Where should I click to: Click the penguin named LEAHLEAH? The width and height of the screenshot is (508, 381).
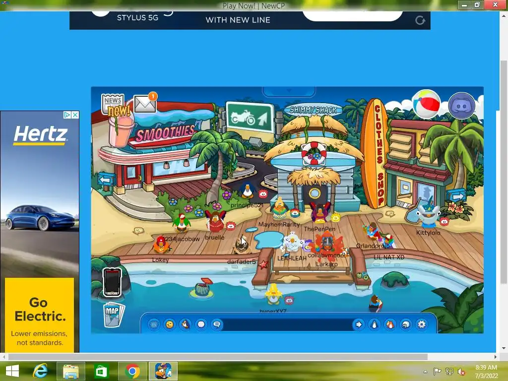(292, 242)
